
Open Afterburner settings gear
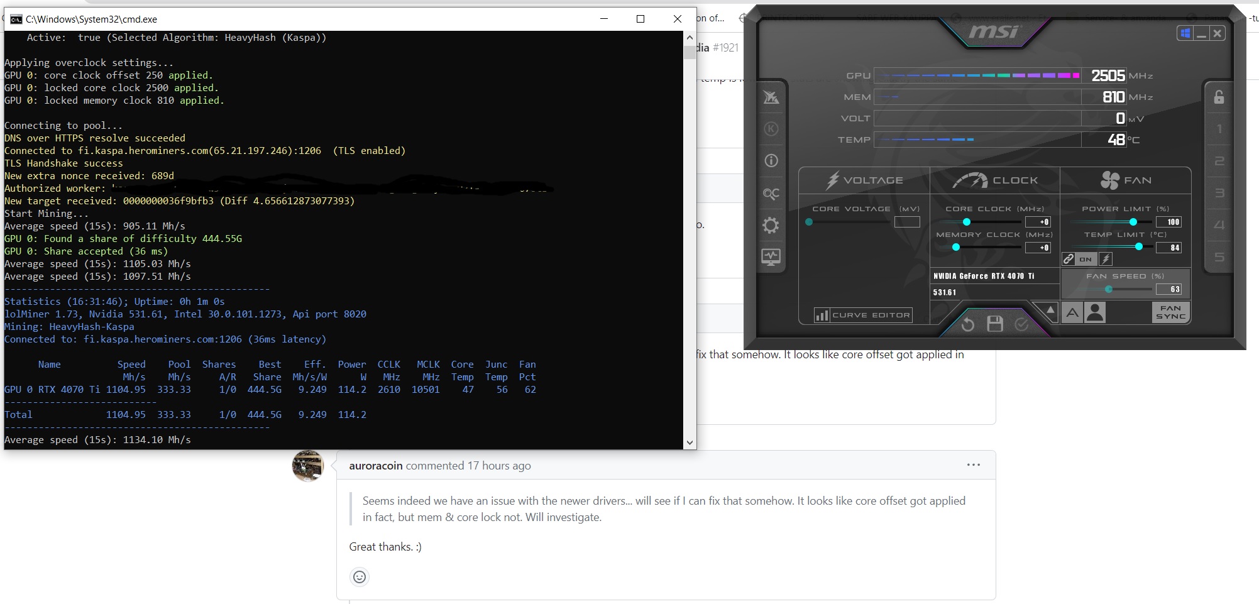pyautogui.click(x=771, y=225)
